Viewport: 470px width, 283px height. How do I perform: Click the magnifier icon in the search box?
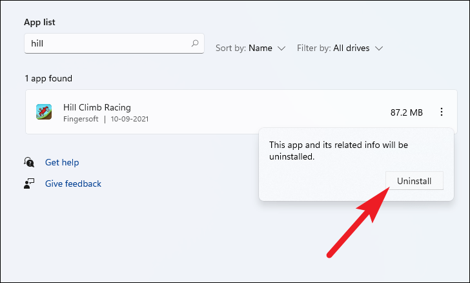pos(195,43)
